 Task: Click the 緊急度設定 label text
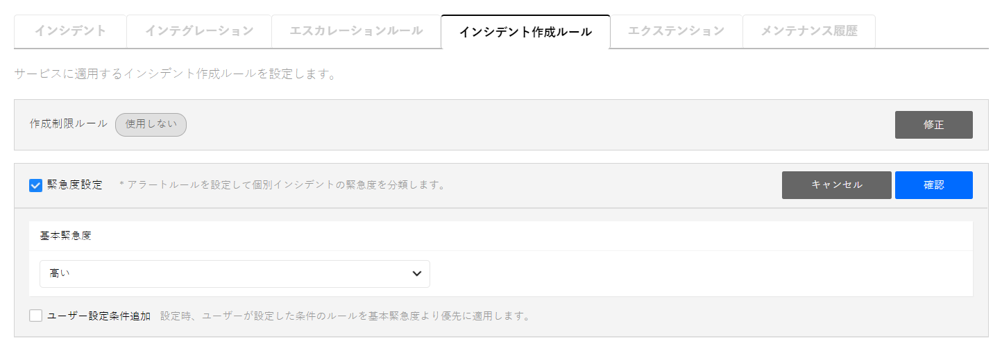(75, 185)
